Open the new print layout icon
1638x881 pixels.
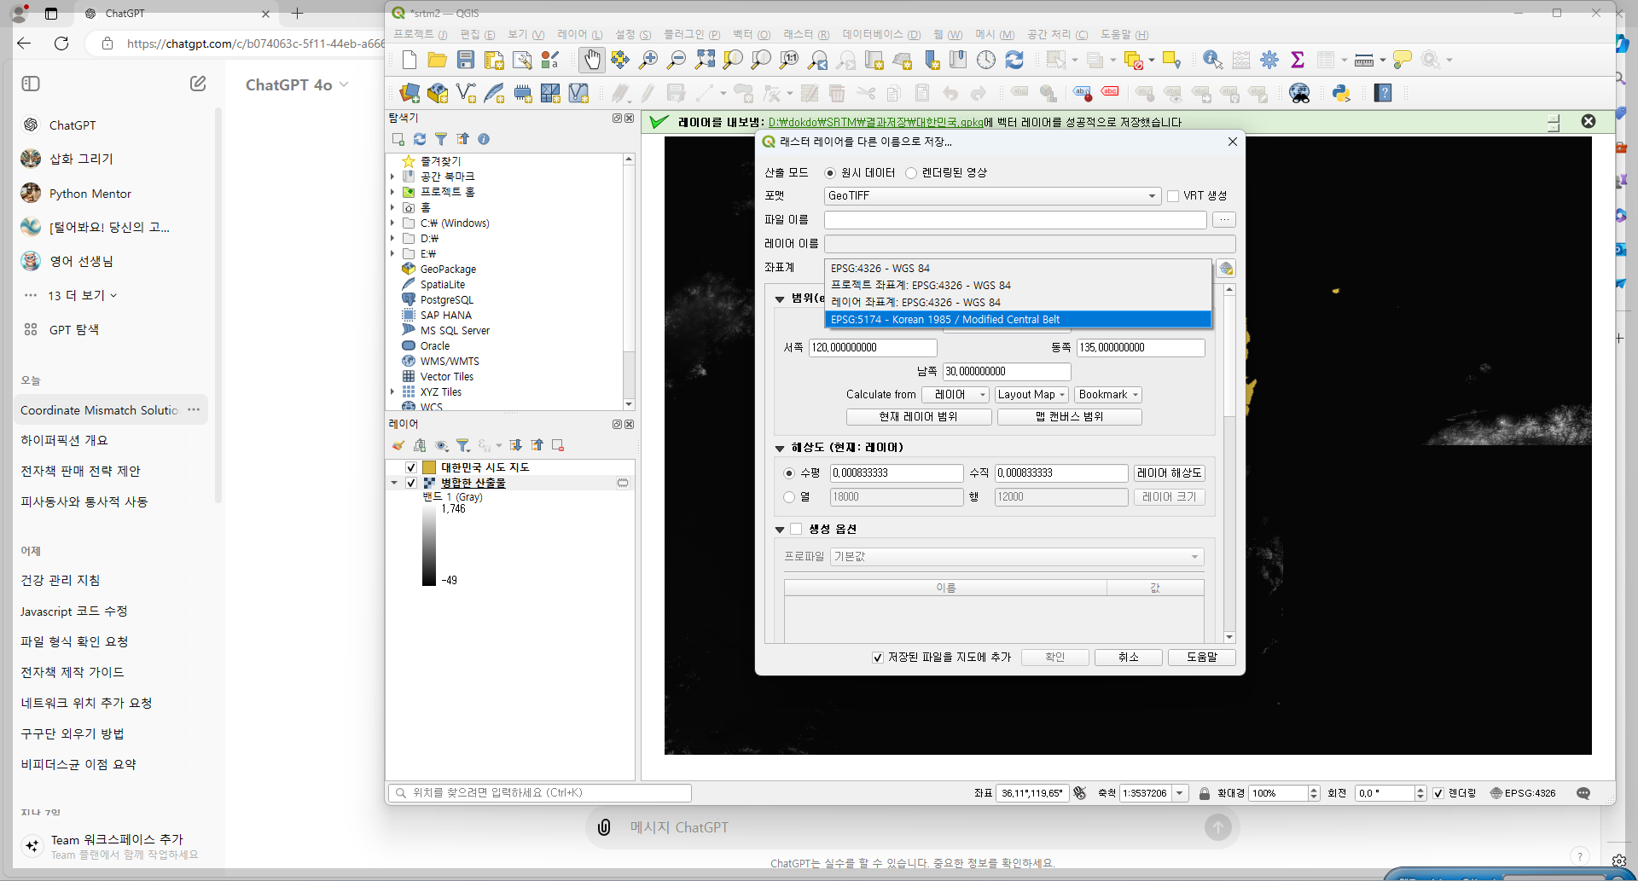(494, 60)
